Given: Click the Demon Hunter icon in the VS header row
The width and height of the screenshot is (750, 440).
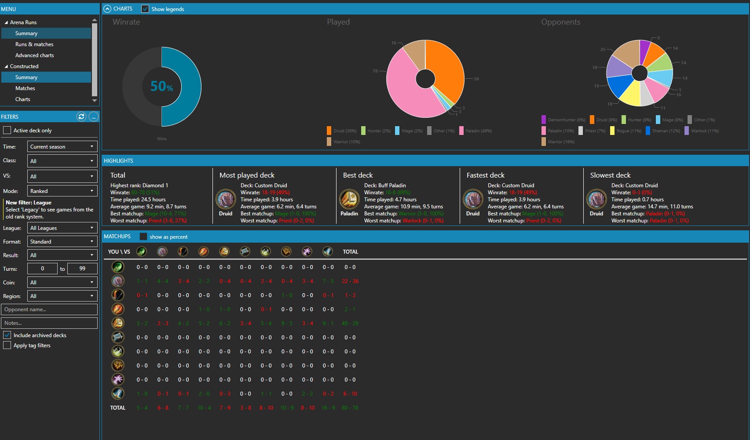Looking at the screenshot, I should (x=142, y=251).
